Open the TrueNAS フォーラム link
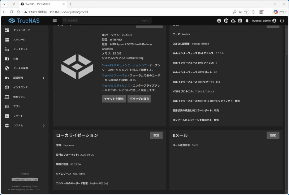289x195 pixels. [115, 75]
